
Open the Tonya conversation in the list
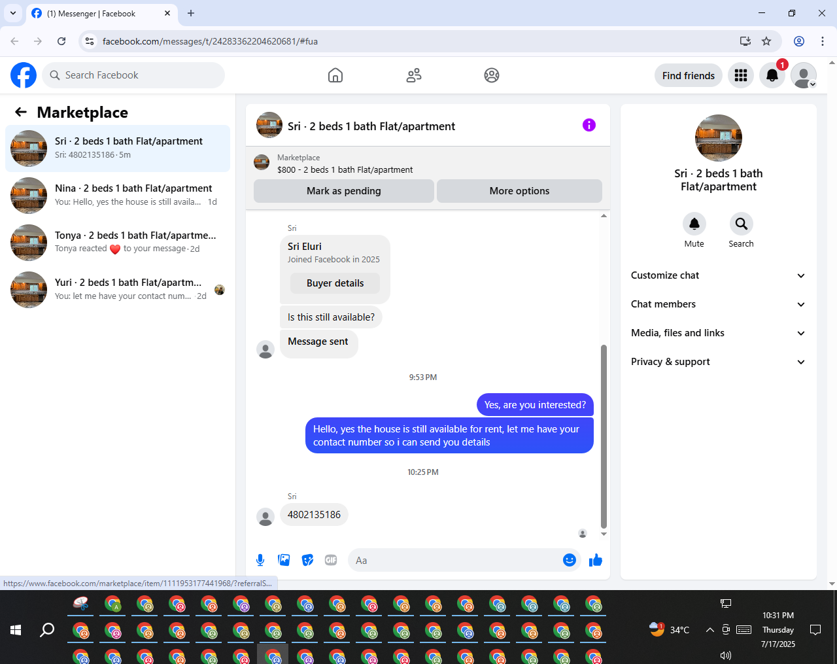point(118,243)
